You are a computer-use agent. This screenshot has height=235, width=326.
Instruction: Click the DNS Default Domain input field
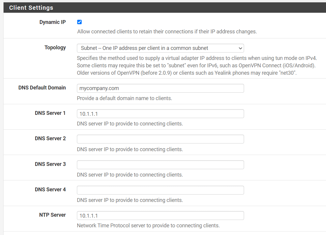(160, 88)
